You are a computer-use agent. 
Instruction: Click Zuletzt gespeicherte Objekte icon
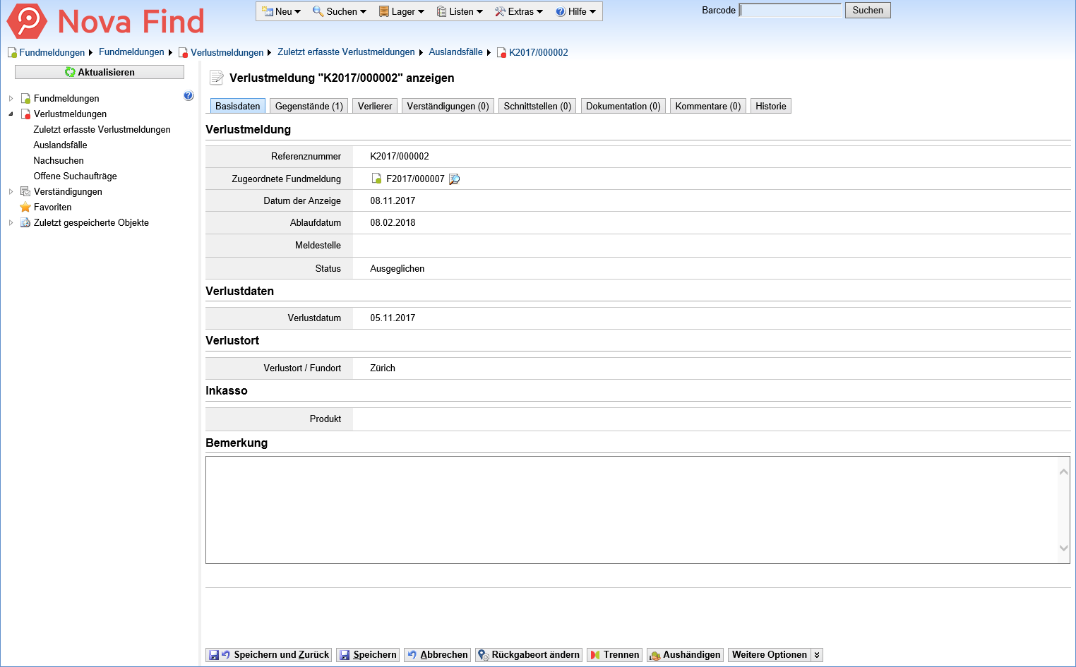point(25,223)
